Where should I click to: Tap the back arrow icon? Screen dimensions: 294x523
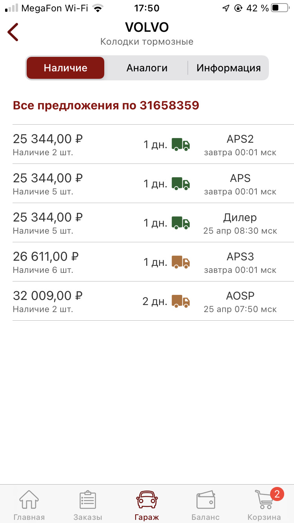coord(13,32)
